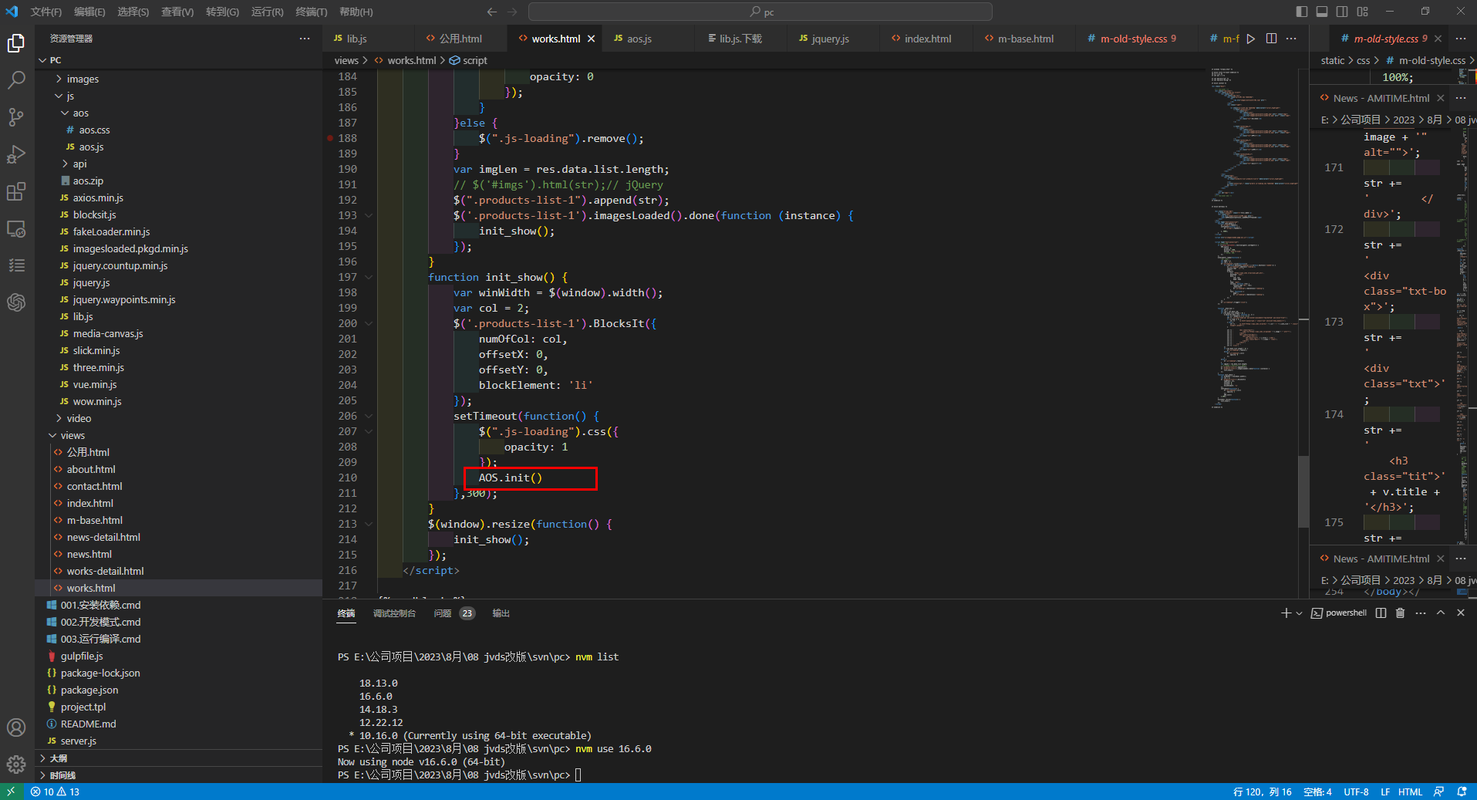Click line and column indicator 行 120

coord(1262,792)
